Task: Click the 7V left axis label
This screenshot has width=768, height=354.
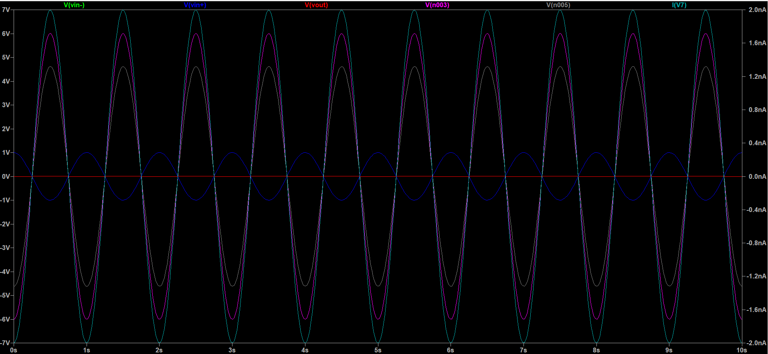Action: tap(6, 10)
